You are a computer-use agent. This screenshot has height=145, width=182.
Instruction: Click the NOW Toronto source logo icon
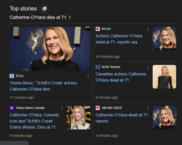click(x=98, y=67)
